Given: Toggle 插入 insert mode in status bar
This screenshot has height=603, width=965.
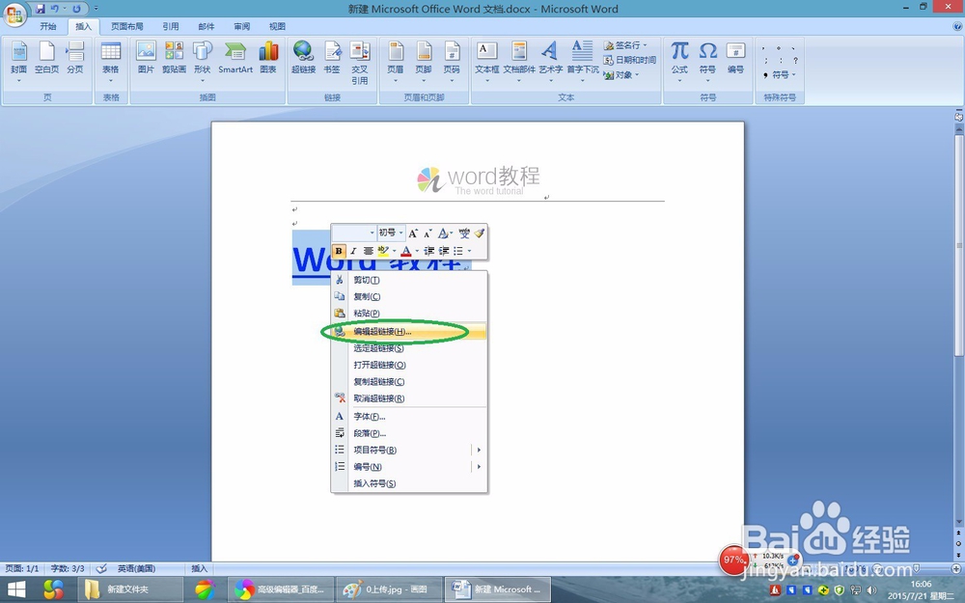Looking at the screenshot, I should (200, 568).
